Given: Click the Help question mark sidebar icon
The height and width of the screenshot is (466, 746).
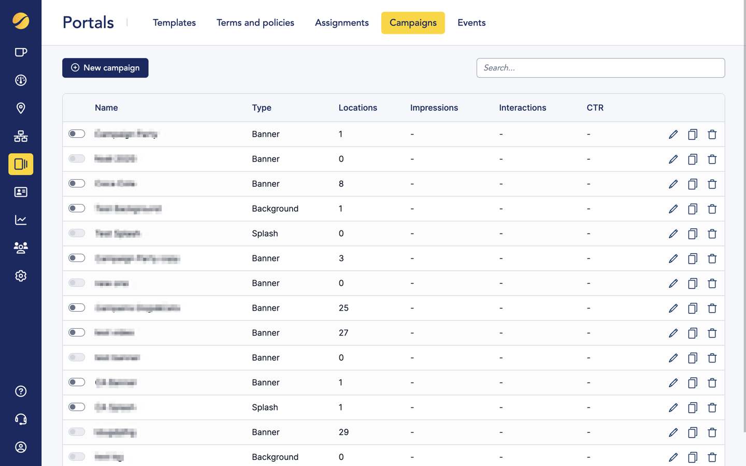Looking at the screenshot, I should (x=21, y=391).
